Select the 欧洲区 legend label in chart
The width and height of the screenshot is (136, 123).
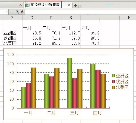point(122,82)
